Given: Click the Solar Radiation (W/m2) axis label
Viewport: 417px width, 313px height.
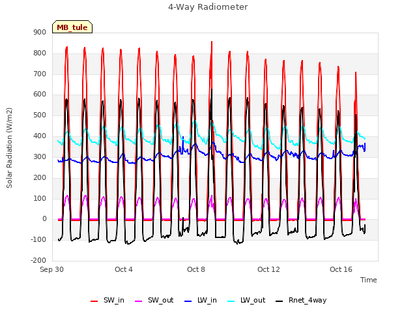Looking at the screenshot, I should 9,148.
